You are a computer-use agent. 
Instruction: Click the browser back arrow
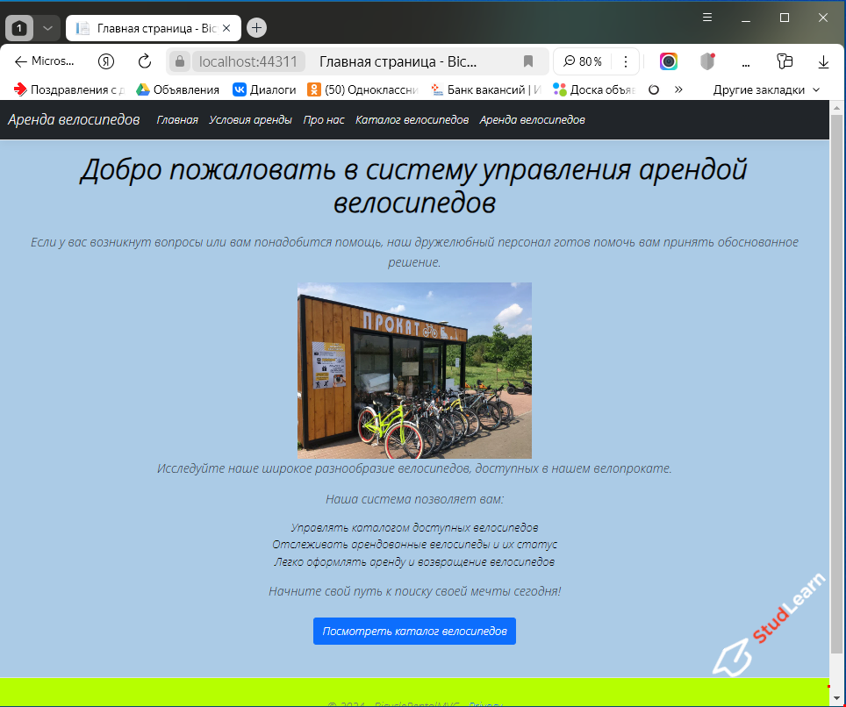[20, 61]
